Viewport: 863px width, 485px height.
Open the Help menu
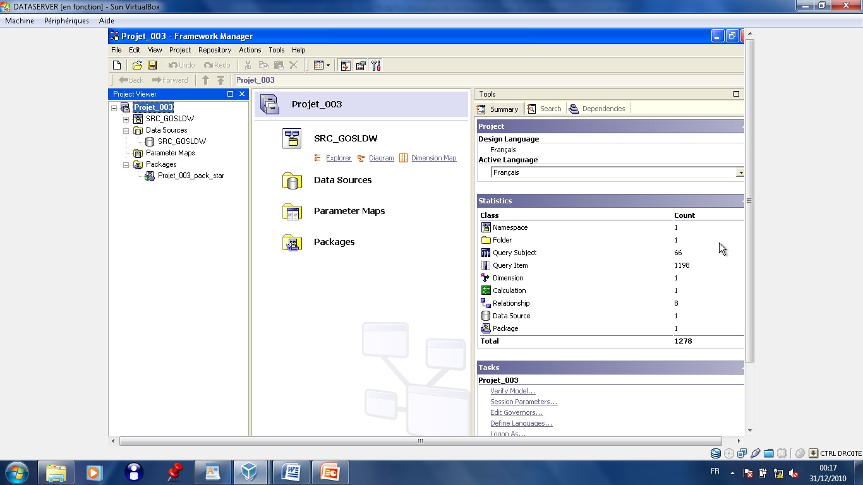tap(299, 50)
